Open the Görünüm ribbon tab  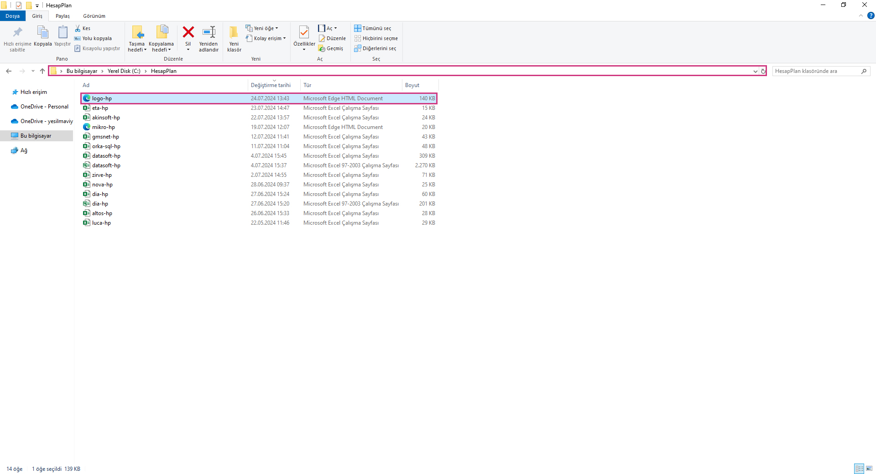pyautogui.click(x=94, y=16)
